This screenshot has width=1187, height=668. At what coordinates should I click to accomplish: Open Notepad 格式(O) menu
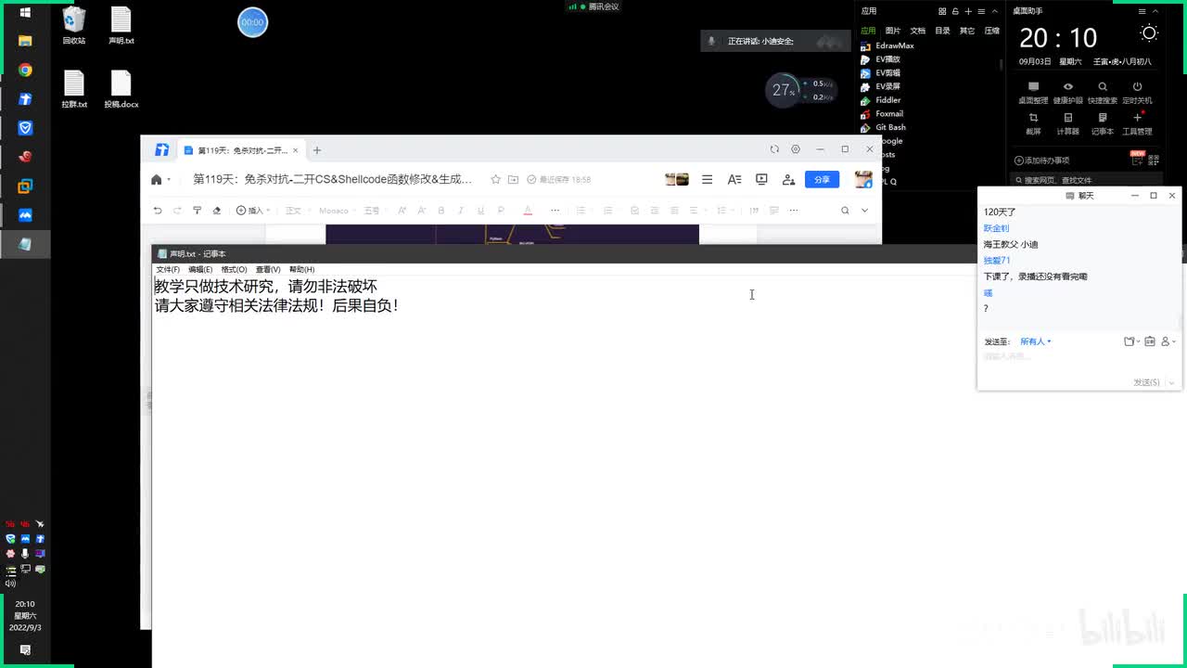tap(234, 269)
